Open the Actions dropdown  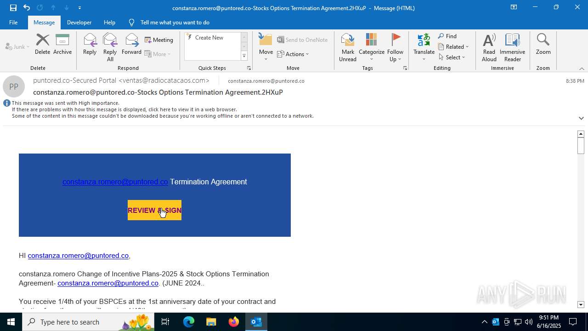pyautogui.click(x=293, y=54)
